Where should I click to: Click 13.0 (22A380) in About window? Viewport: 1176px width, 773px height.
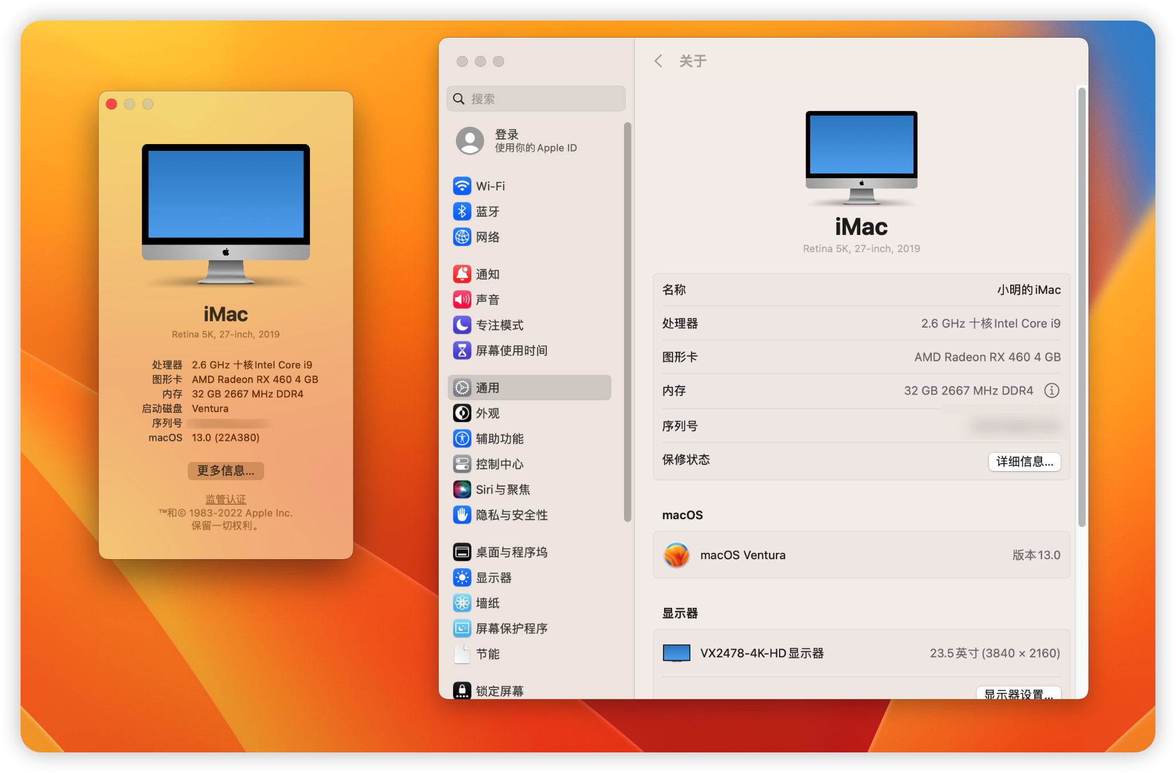pos(225,437)
